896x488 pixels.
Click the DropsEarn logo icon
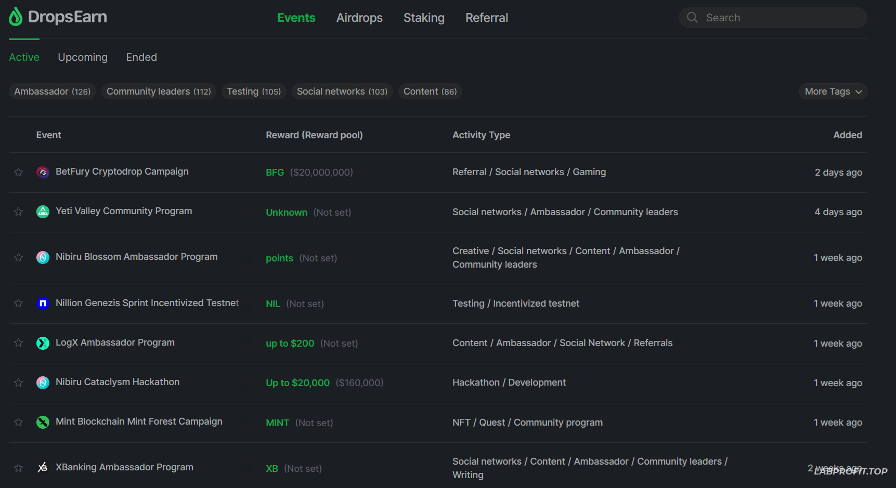[x=16, y=17]
